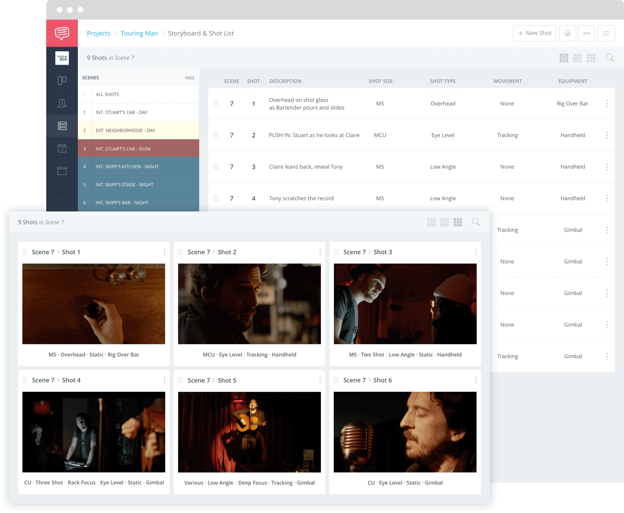Switch shot view to grid layout
624x513 pixels.
click(591, 57)
